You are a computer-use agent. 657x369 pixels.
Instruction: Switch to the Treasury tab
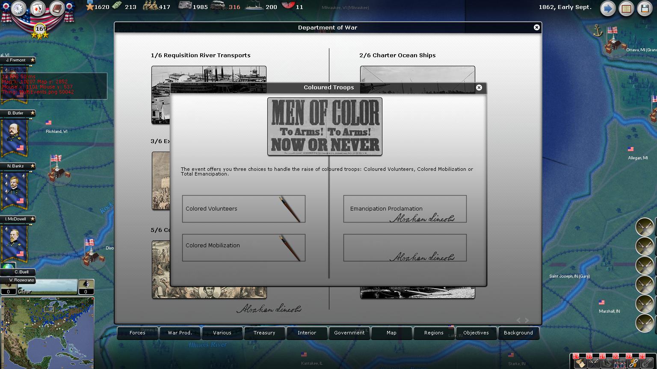(x=264, y=333)
